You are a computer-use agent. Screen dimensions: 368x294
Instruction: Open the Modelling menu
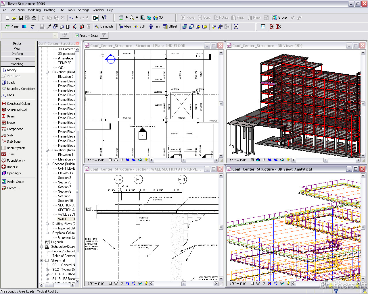(x=34, y=10)
